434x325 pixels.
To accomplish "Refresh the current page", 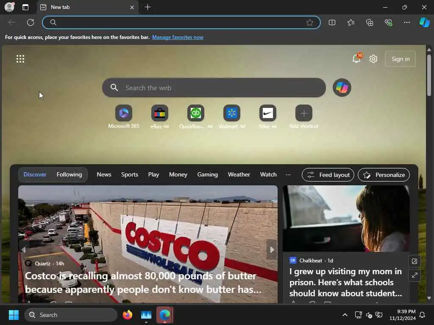I will coord(31,22).
